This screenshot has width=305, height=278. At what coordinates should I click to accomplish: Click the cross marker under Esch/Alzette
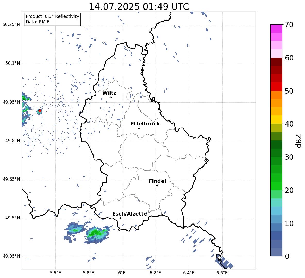coord(120,218)
